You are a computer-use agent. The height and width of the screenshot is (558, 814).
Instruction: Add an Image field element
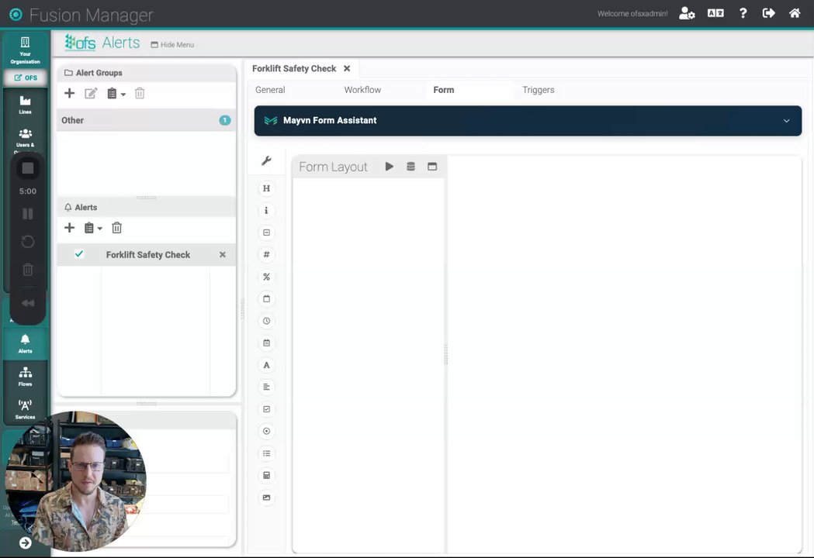point(266,498)
